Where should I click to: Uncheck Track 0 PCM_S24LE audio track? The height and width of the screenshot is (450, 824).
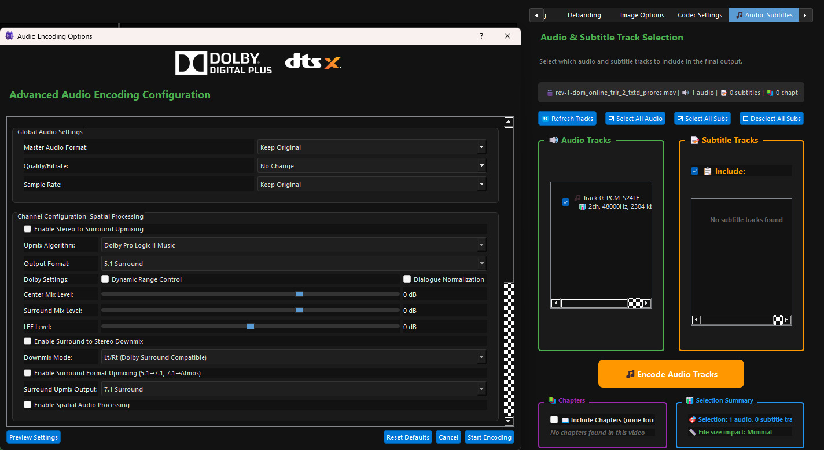coord(565,202)
